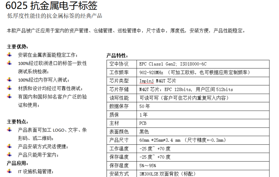Click the table cell 保存湿度
The width and height of the screenshot is (279, 177).
tap(122, 166)
